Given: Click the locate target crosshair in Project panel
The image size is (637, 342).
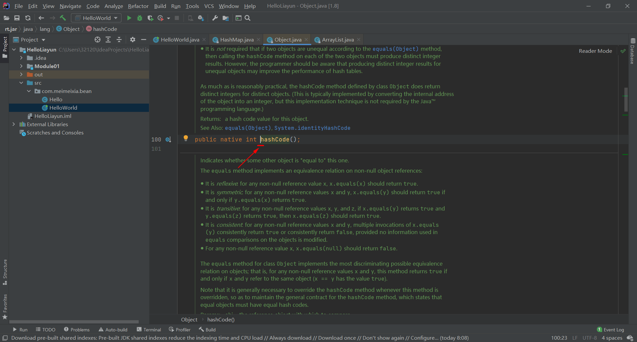Looking at the screenshot, I should pos(97,40).
